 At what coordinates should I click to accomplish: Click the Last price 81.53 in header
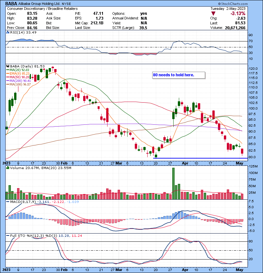click(x=240, y=23)
